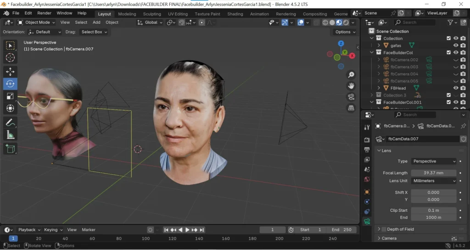Viewport: 470px width, 250px height.
Task: Hide the FBHead object in outliner
Action: 456,88
